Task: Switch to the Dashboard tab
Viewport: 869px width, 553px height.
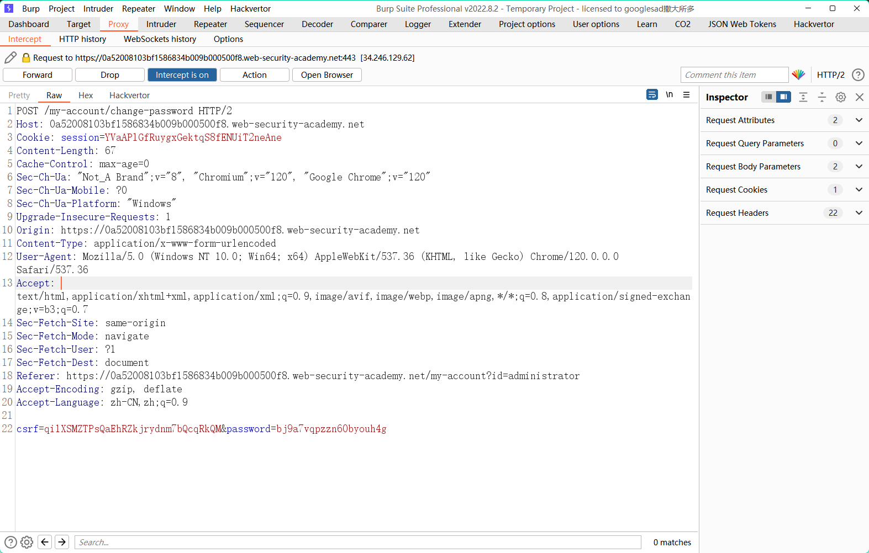Action: point(29,24)
